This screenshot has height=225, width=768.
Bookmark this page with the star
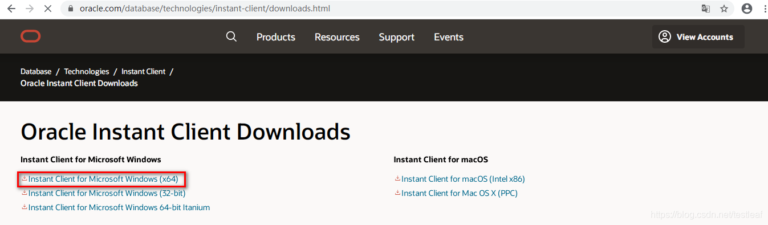click(724, 9)
